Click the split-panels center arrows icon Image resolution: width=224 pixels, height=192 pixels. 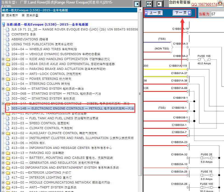click(149, 4)
